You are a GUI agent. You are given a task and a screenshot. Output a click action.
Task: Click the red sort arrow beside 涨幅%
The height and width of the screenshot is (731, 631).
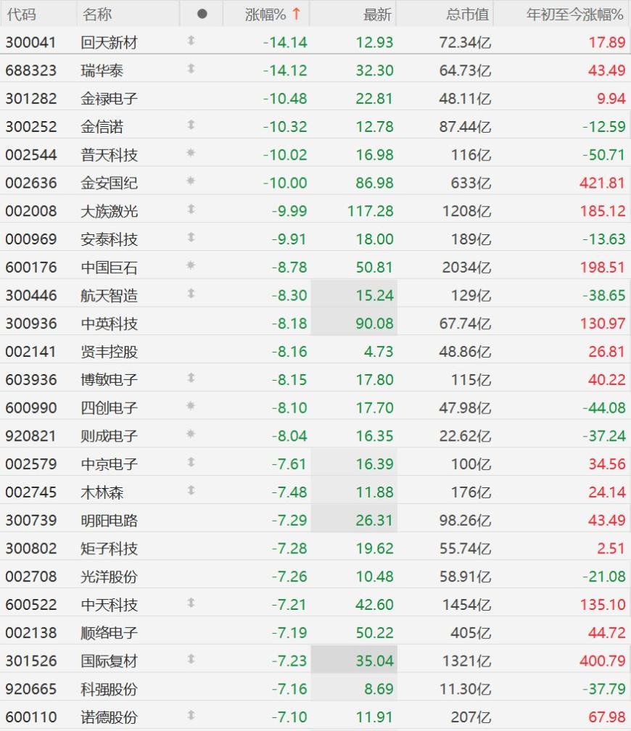[296, 14]
